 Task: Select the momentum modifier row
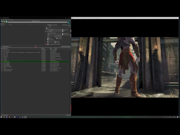(x=35, y=67)
